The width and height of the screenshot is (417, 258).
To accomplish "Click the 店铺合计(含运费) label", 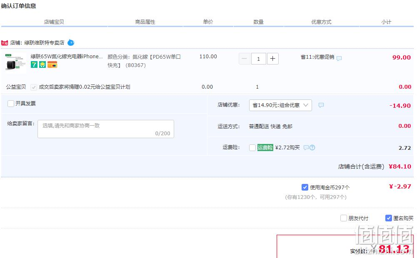I will coord(361,166).
